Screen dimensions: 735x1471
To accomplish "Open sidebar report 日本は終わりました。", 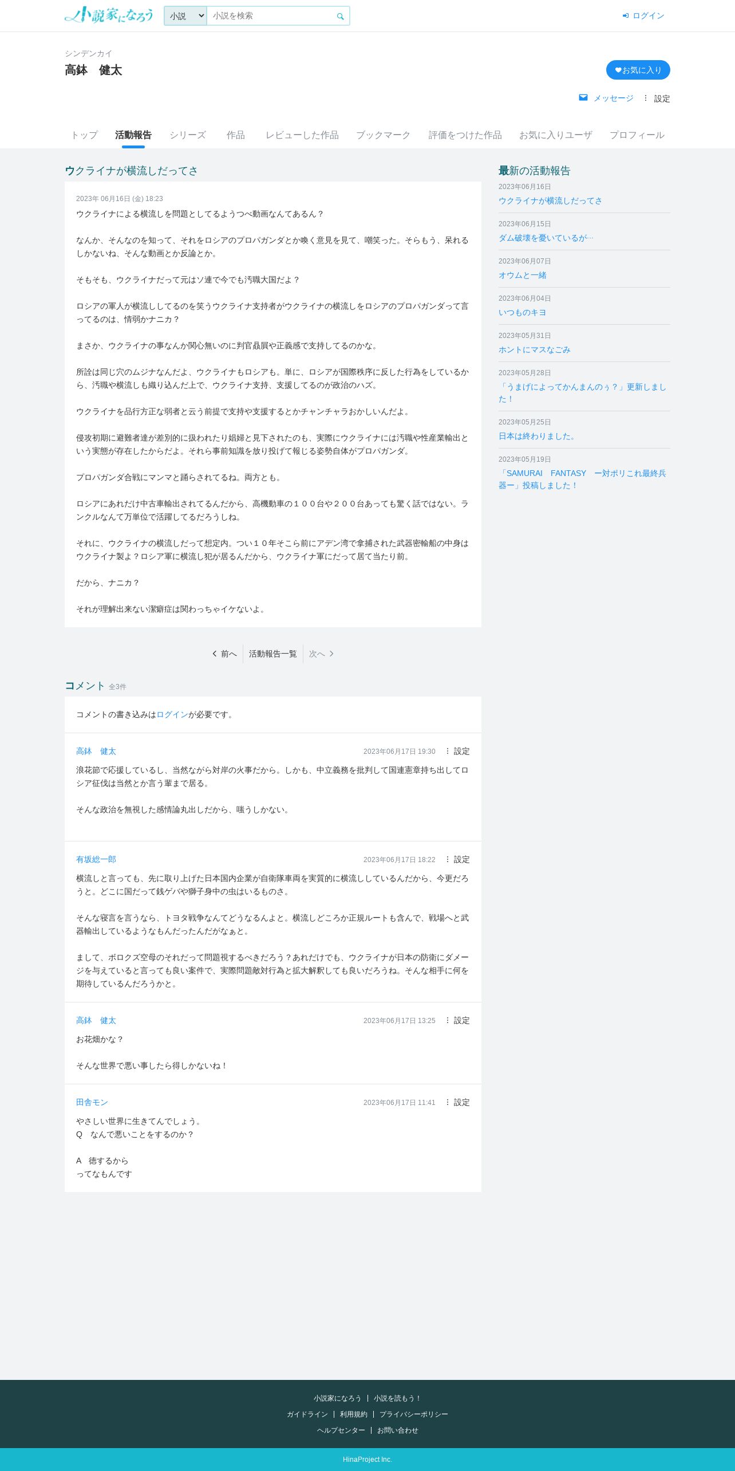I will pos(539,436).
